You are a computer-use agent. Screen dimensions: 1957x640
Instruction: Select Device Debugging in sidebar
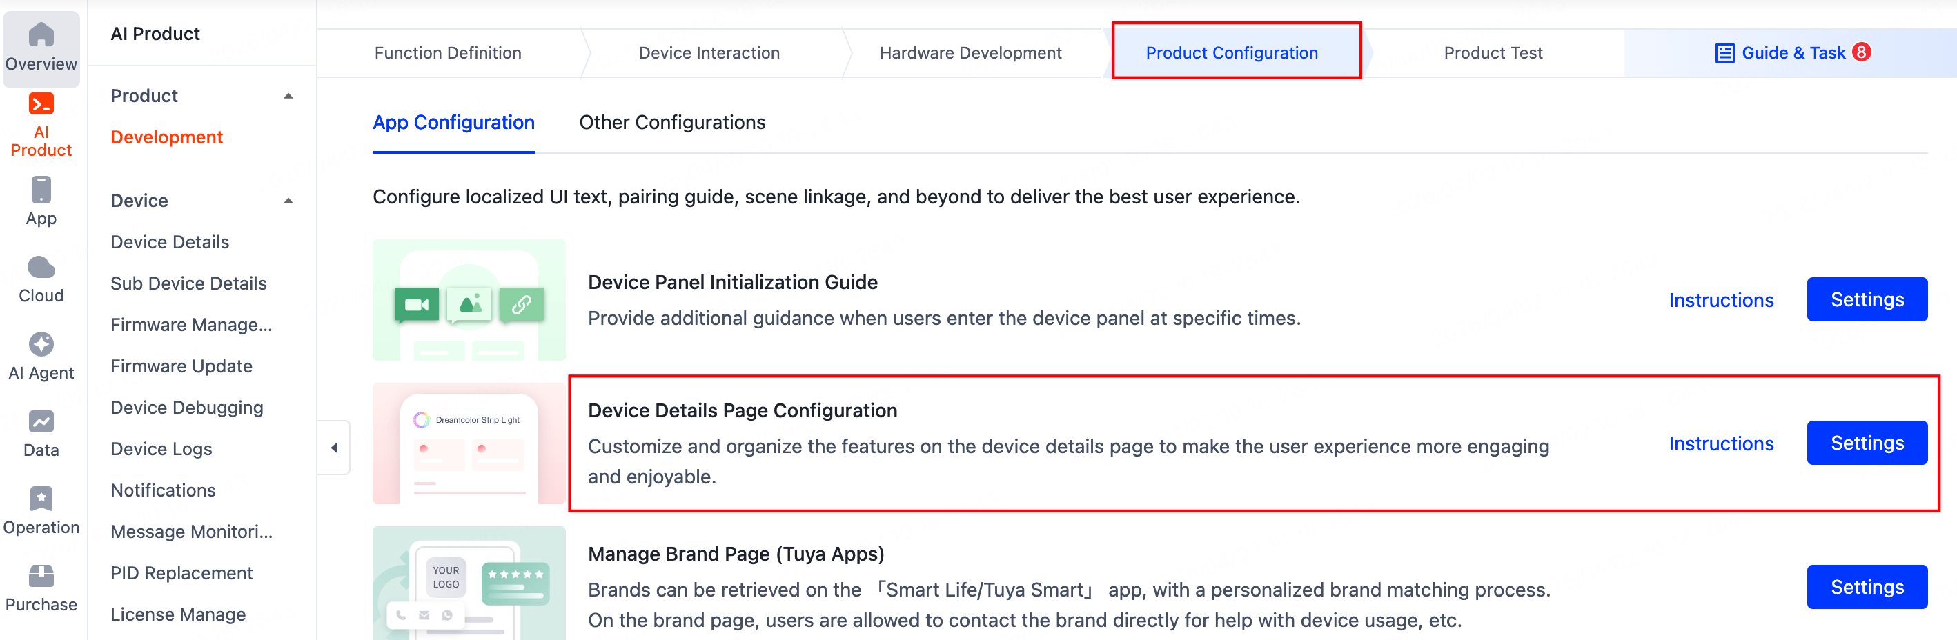click(x=187, y=408)
